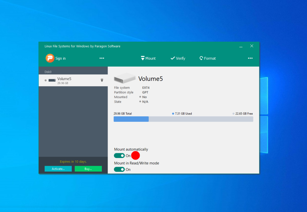Click the blue used portion of storage bar
The image size is (307, 212).
131,119
